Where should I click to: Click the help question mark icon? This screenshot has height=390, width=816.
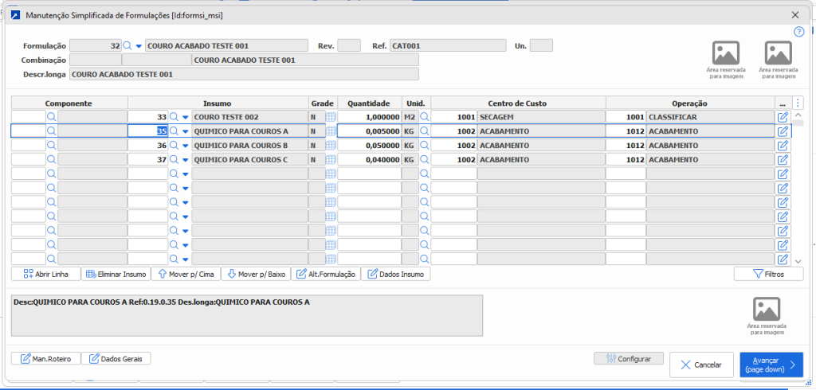pyautogui.click(x=798, y=32)
